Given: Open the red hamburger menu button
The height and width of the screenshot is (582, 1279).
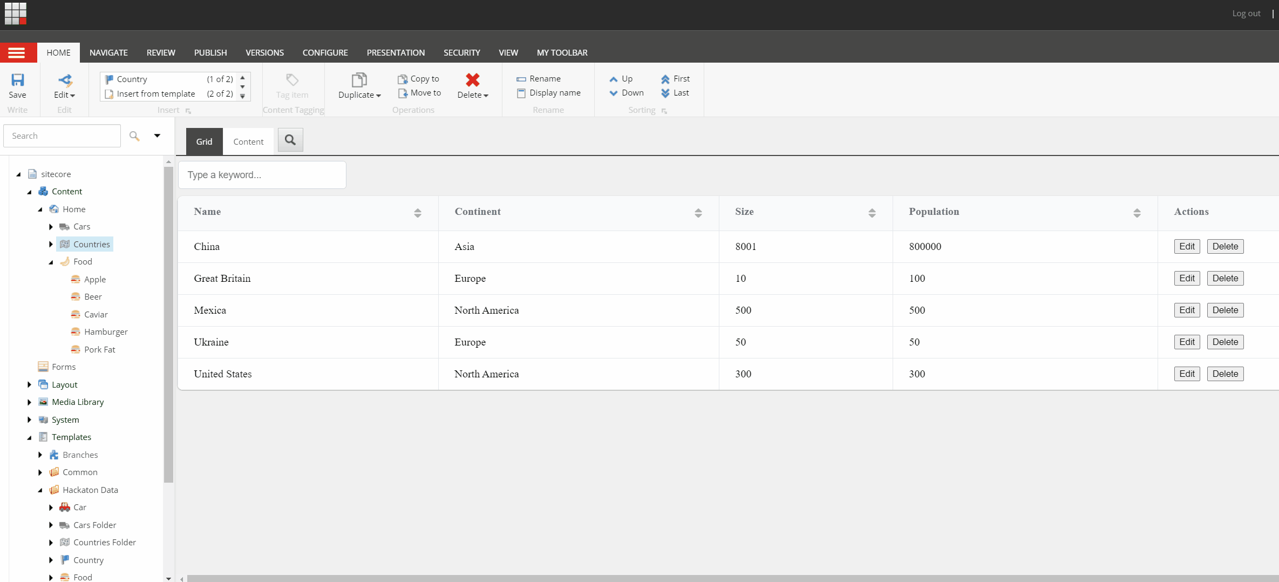Looking at the screenshot, I should click(x=17, y=52).
